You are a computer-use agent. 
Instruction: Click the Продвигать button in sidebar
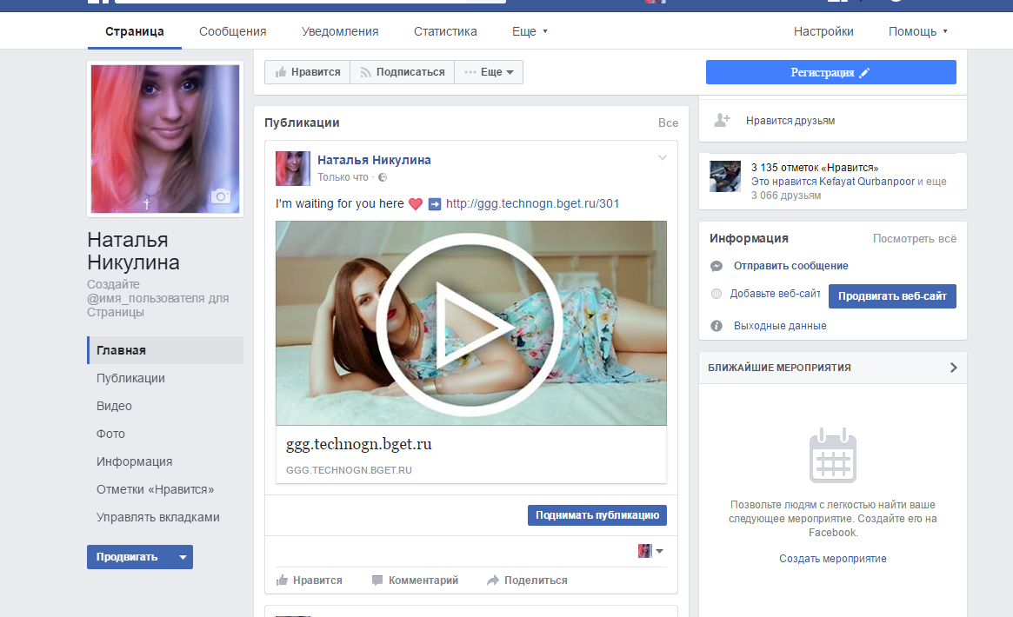(130, 557)
